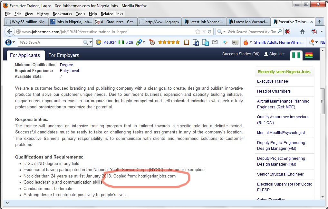Click the Alexa toolbar 'a' logo

(x=8, y=42)
